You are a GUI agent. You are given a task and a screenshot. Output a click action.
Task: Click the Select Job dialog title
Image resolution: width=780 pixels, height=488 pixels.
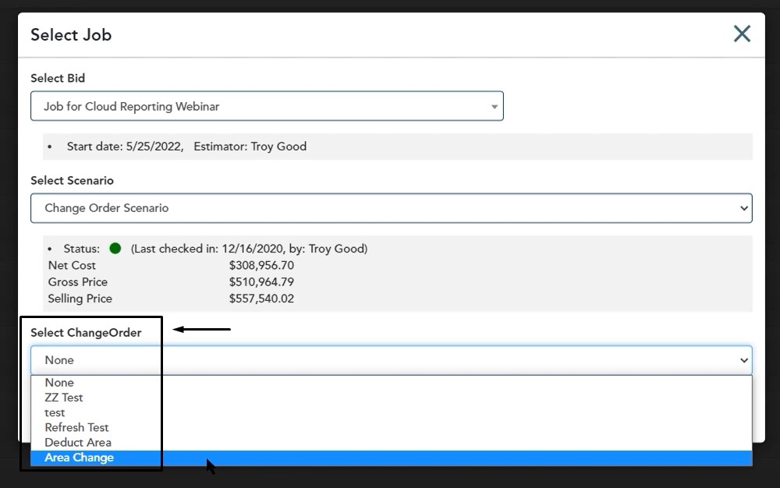click(x=71, y=35)
